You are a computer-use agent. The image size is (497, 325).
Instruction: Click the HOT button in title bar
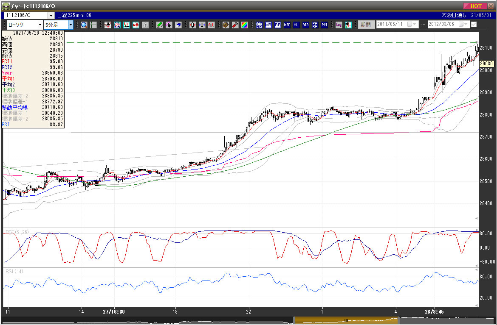pos(476,6)
